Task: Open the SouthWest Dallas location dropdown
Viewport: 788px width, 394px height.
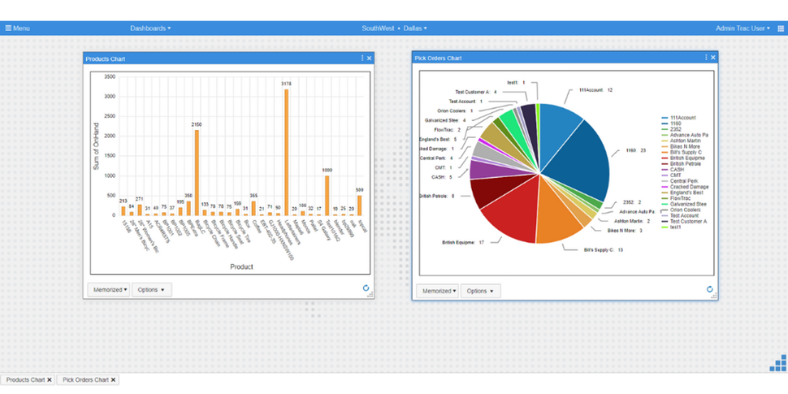Action: tap(395, 28)
